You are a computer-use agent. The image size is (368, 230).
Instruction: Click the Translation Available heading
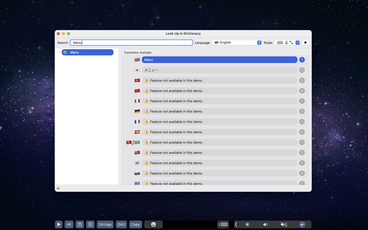(138, 53)
